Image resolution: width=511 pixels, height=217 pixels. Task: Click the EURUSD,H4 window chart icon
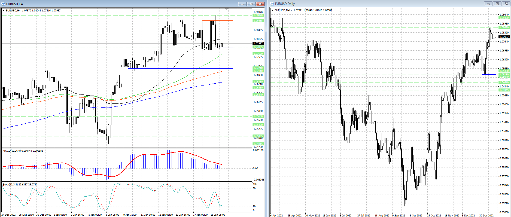[x=3, y=4]
